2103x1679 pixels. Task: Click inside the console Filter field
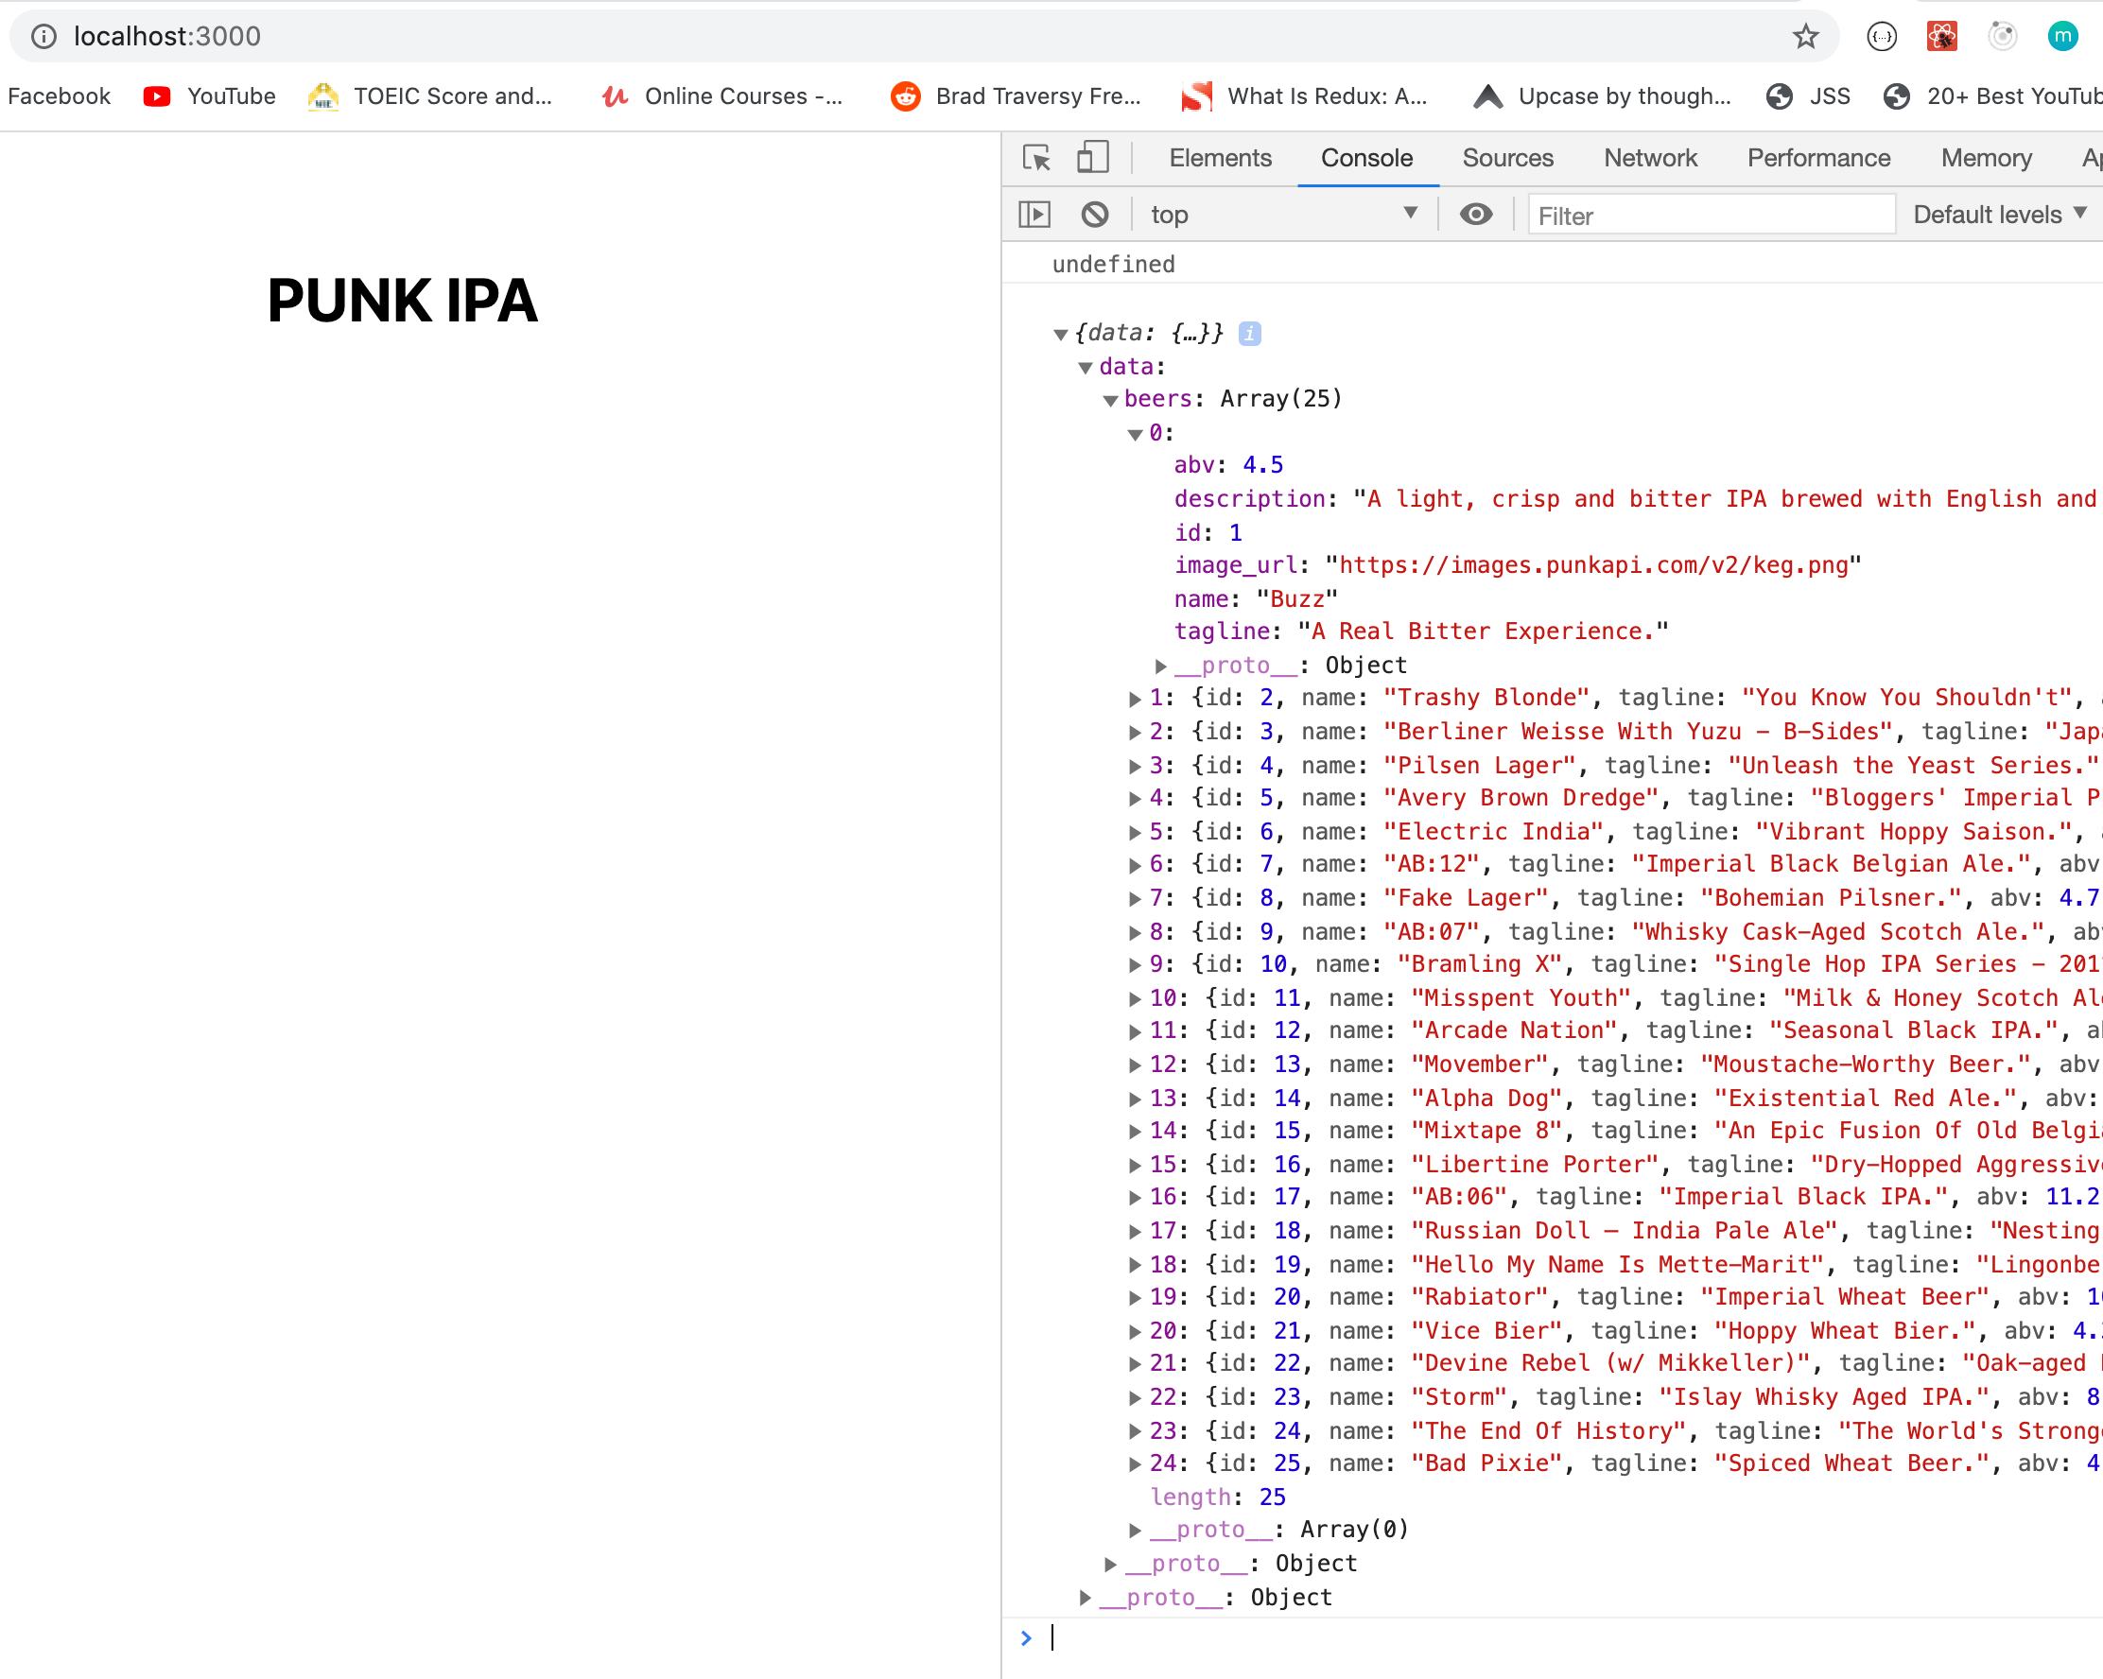(x=1710, y=214)
